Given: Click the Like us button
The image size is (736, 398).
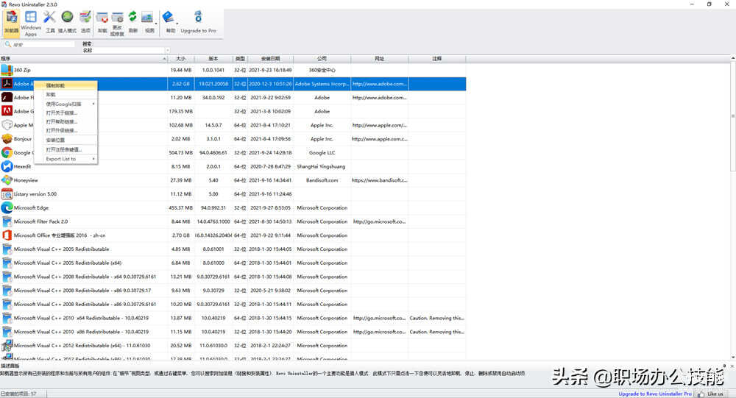Looking at the screenshot, I should click(713, 394).
